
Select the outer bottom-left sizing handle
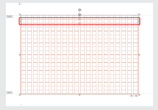20,95
